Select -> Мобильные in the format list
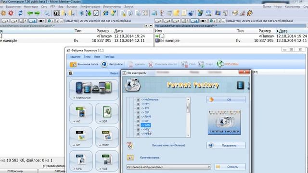This screenshot has width=308, height=173. click(150, 99)
